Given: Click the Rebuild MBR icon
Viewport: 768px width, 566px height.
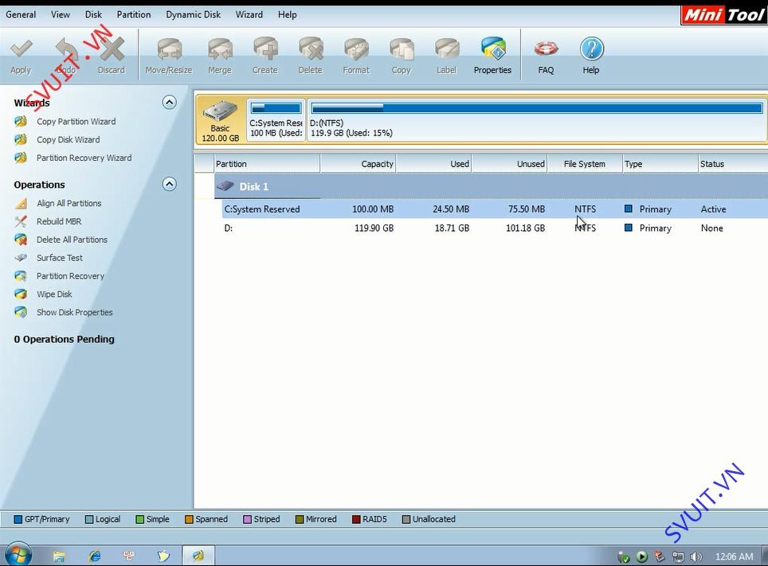Looking at the screenshot, I should coord(21,221).
